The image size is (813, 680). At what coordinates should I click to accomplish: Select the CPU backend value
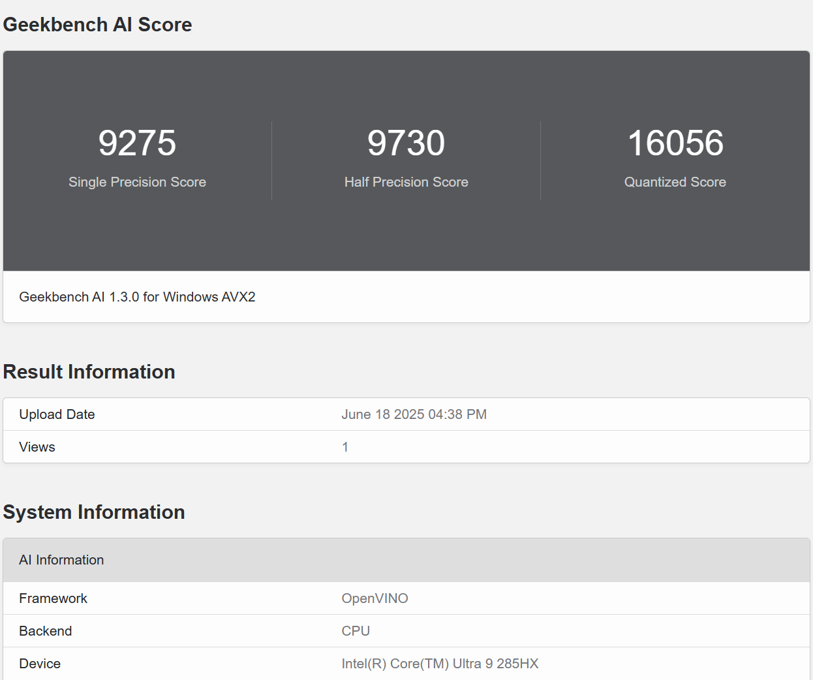[x=356, y=631]
